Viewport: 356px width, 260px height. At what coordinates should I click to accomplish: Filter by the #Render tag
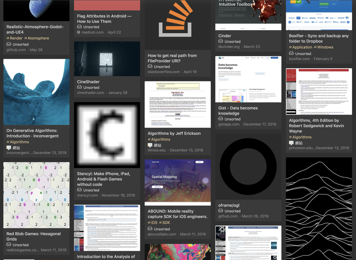(14, 38)
